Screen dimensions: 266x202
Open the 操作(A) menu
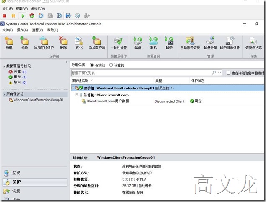click(x=22, y=30)
